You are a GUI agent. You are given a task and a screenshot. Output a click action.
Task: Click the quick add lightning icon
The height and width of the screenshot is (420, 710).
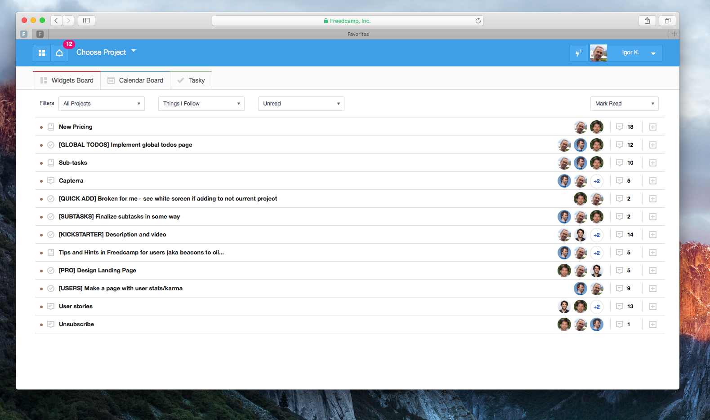579,53
